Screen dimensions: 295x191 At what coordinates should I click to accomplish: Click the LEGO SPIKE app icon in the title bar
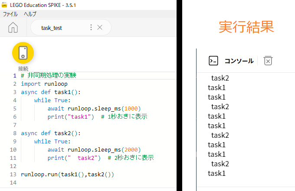[x=4, y=5]
